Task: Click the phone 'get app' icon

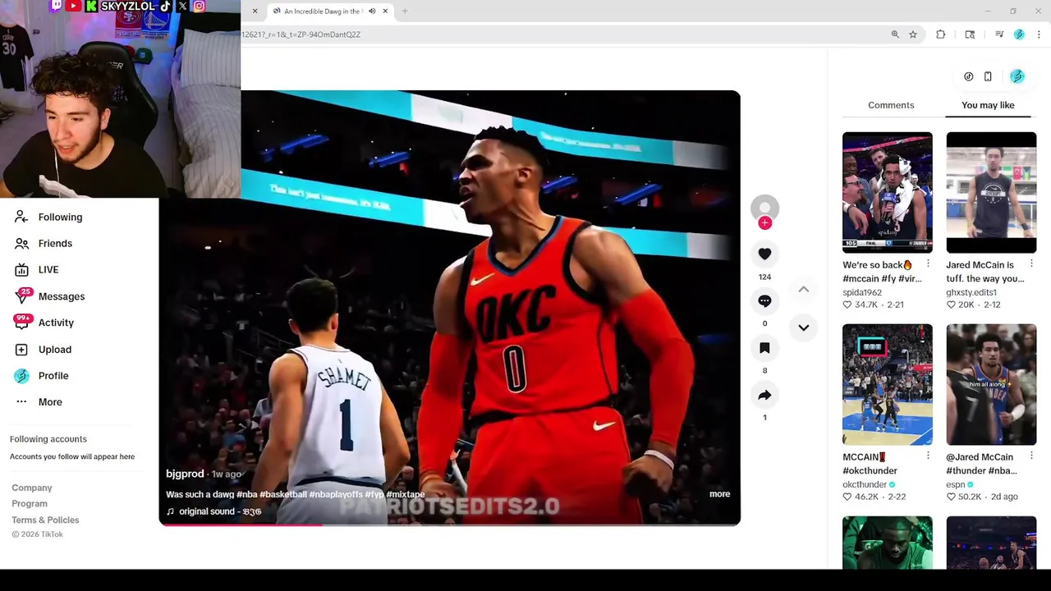Action: point(988,76)
